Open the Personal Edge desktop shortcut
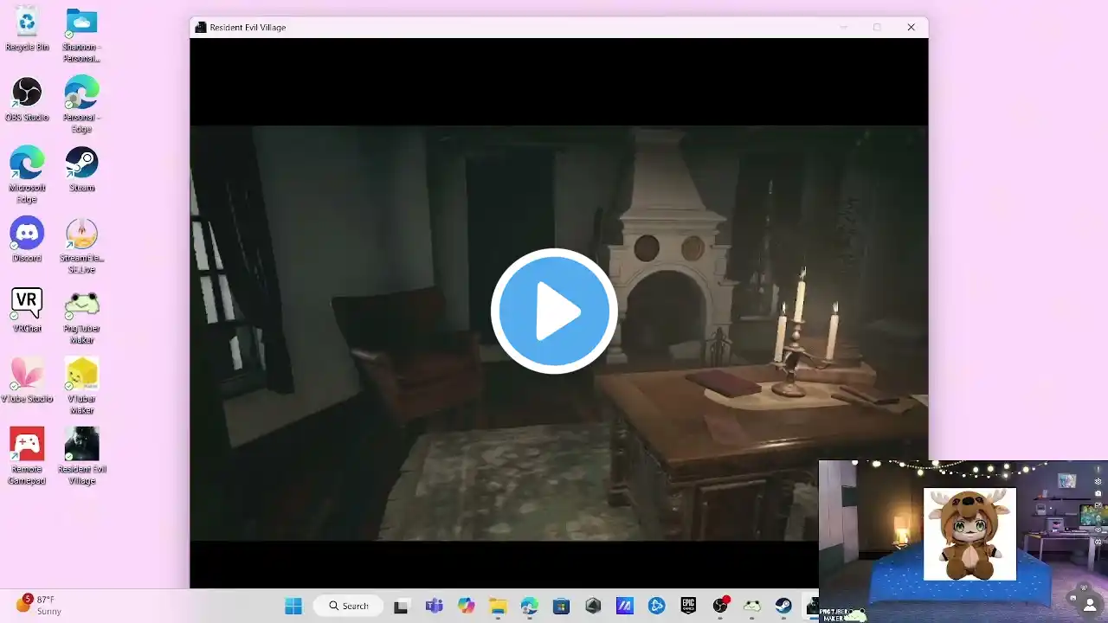 [81, 105]
